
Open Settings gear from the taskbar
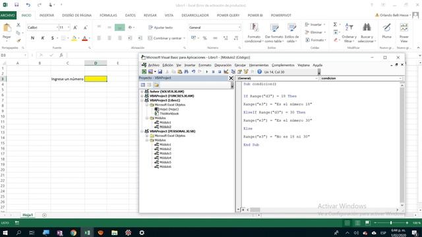142,232
